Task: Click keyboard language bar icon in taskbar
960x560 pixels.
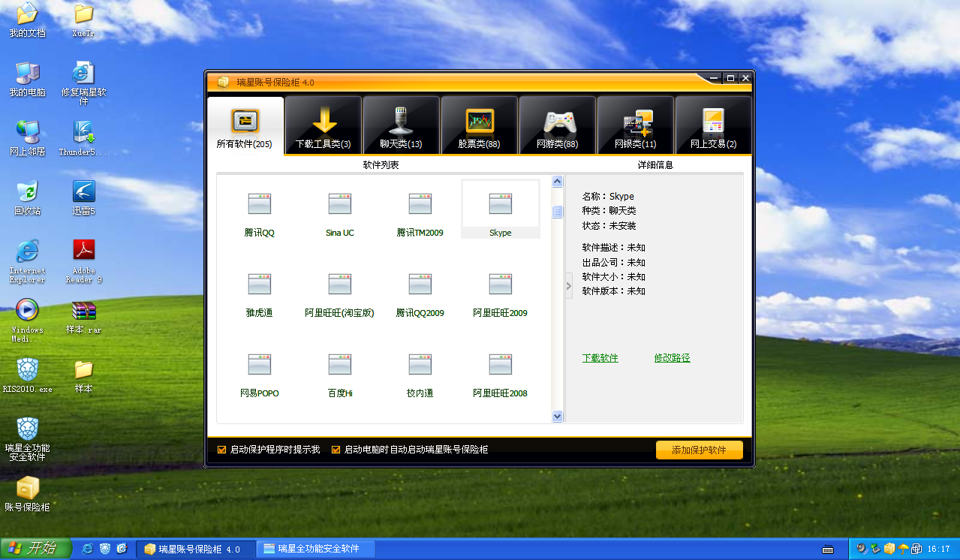Action: coord(828,549)
